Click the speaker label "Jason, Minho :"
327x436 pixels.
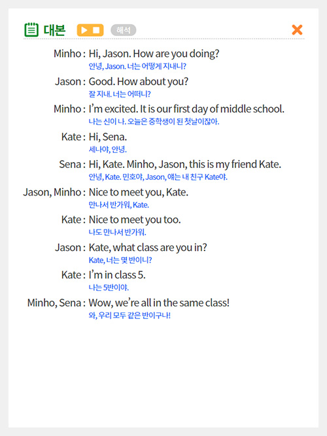coord(54,192)
